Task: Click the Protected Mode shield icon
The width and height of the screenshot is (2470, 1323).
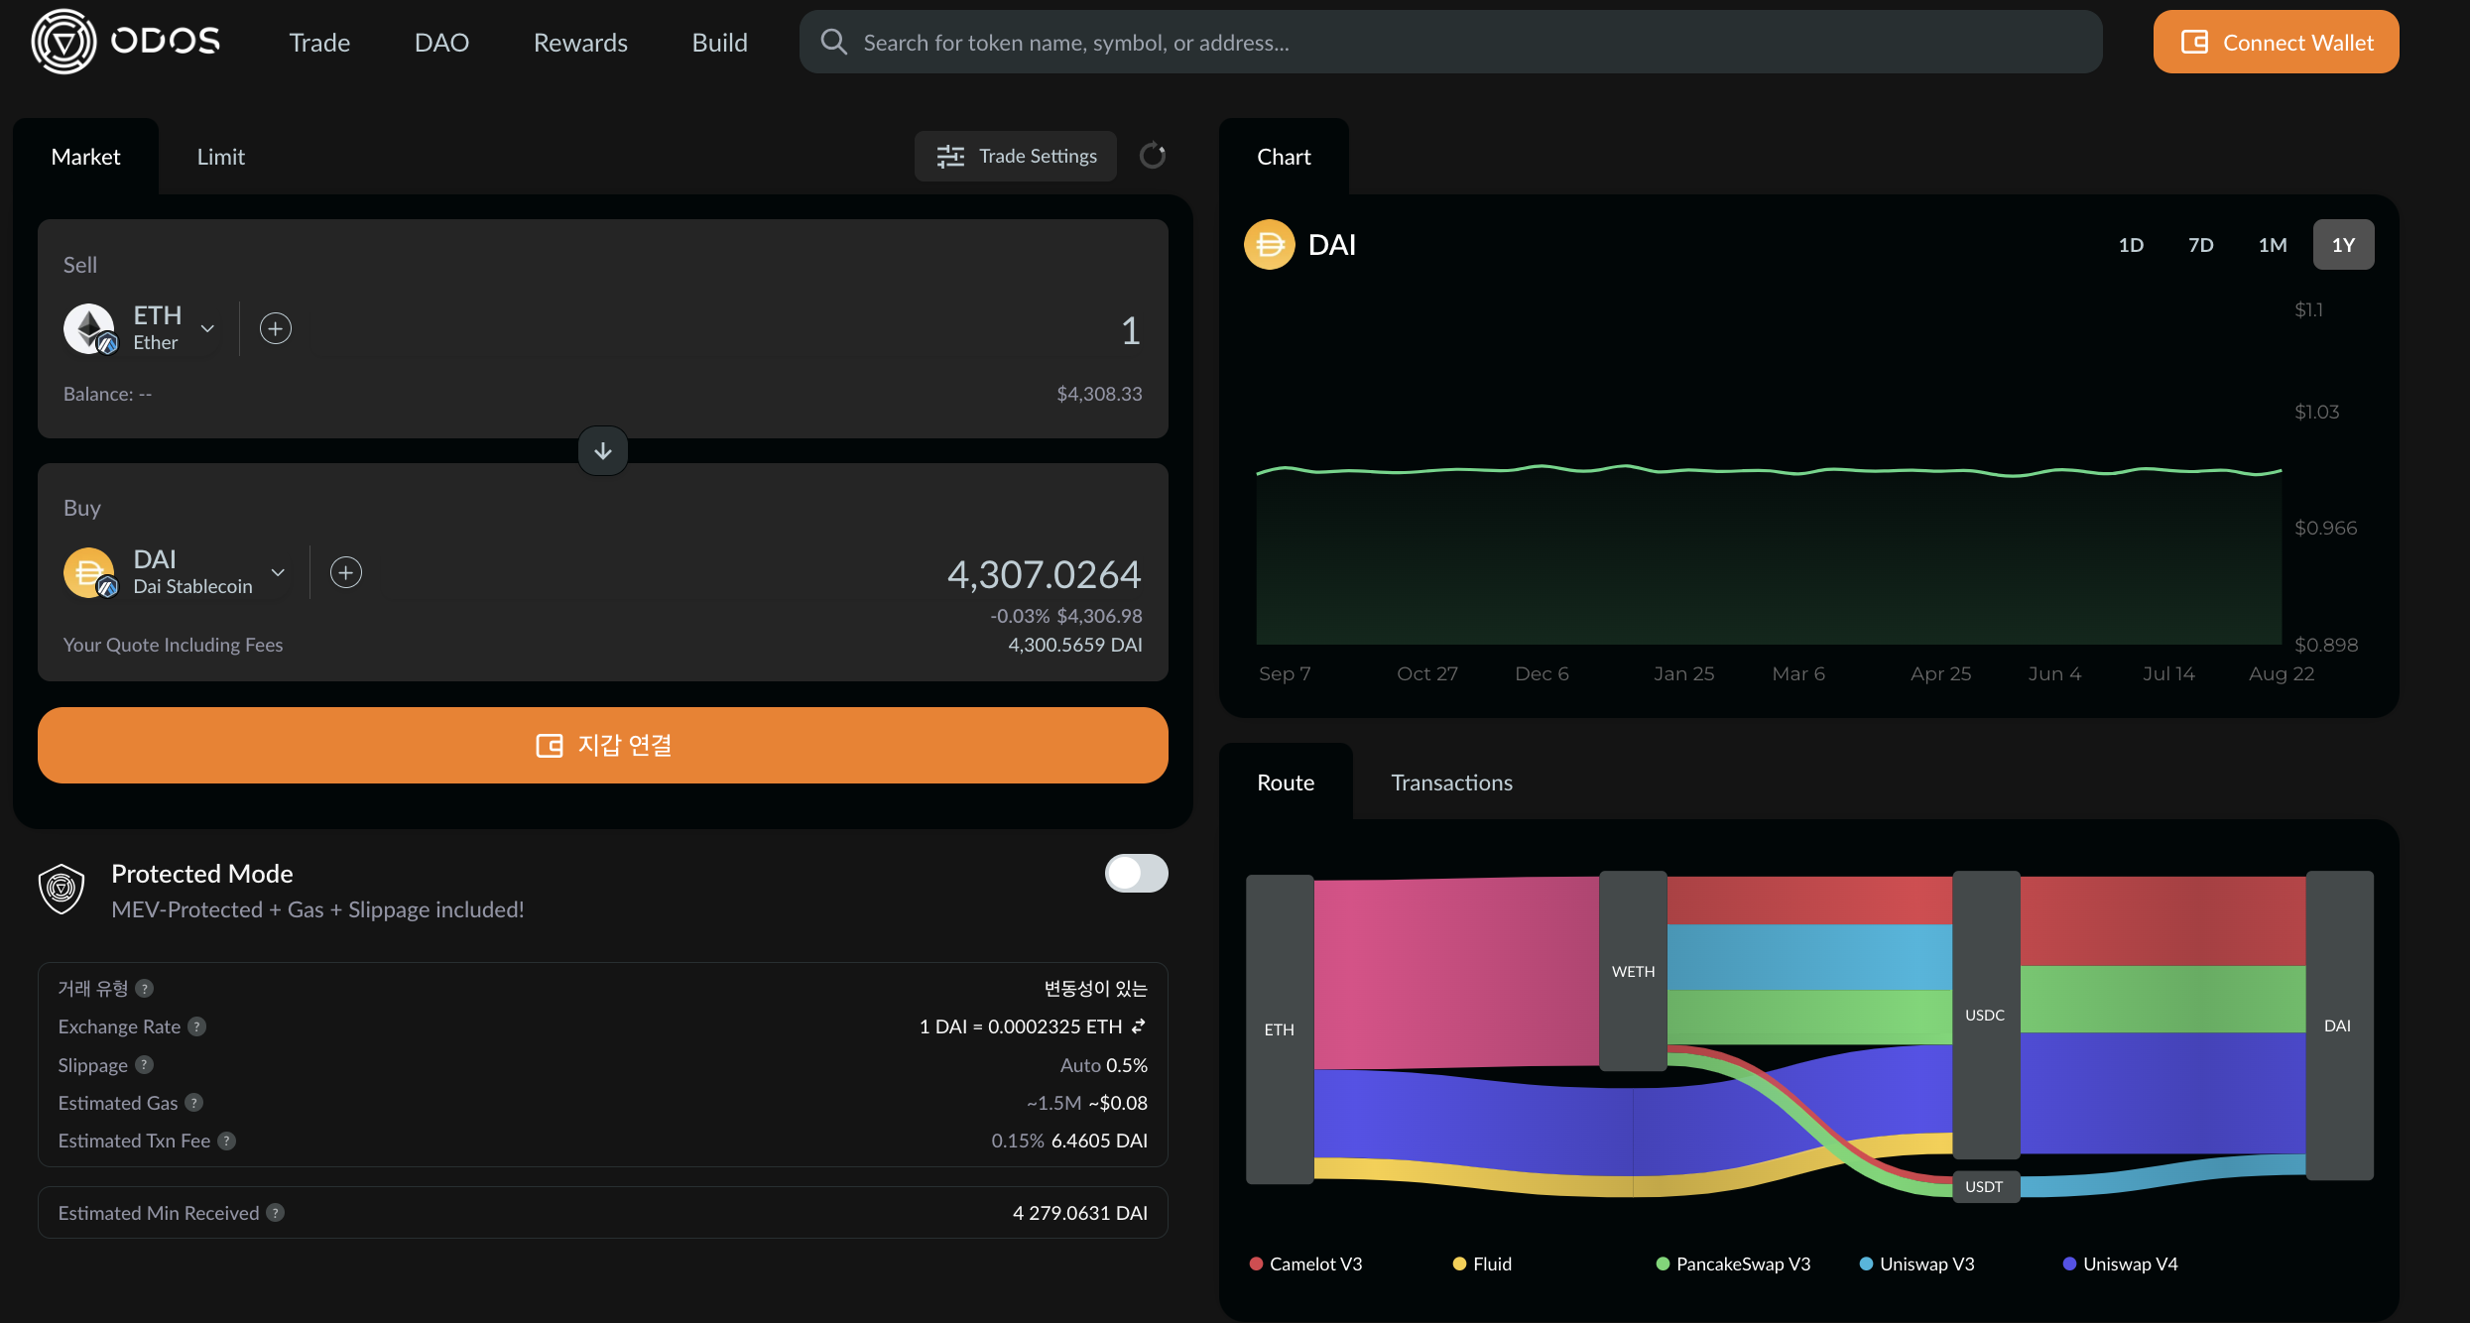Action: [62, 889]
